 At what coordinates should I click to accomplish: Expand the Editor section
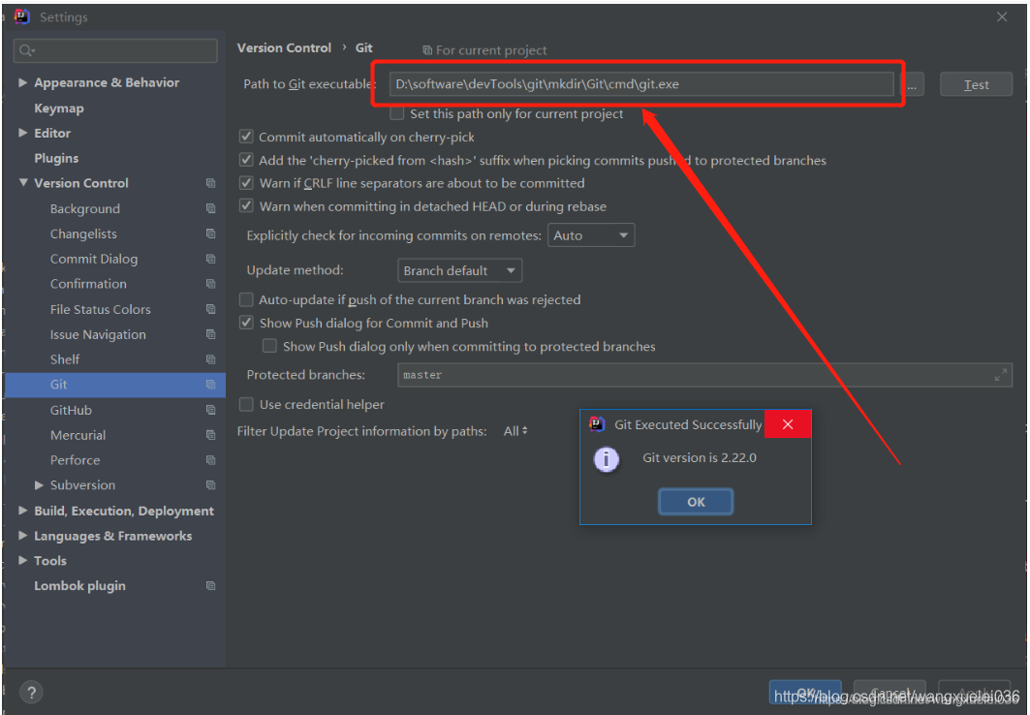tap(22, 133)
